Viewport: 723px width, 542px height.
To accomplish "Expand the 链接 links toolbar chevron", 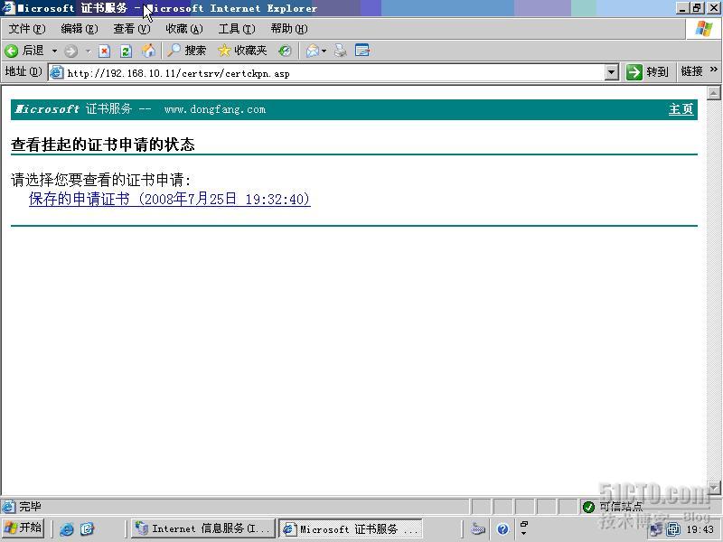I will pos(714,70).
